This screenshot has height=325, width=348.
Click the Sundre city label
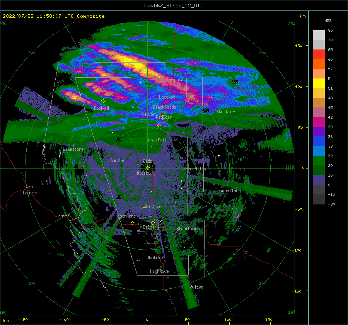[x=117, y=160]
